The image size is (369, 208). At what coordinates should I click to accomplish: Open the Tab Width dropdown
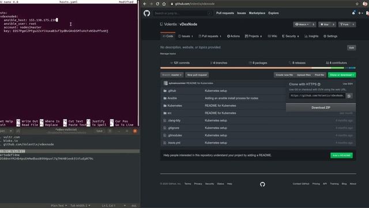80,206
